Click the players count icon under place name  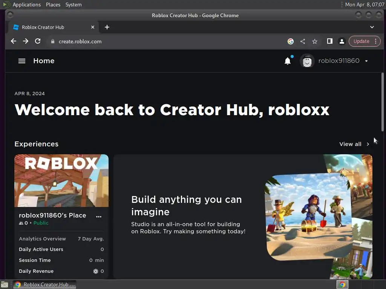pyautogui.click(x=21, y=223)
